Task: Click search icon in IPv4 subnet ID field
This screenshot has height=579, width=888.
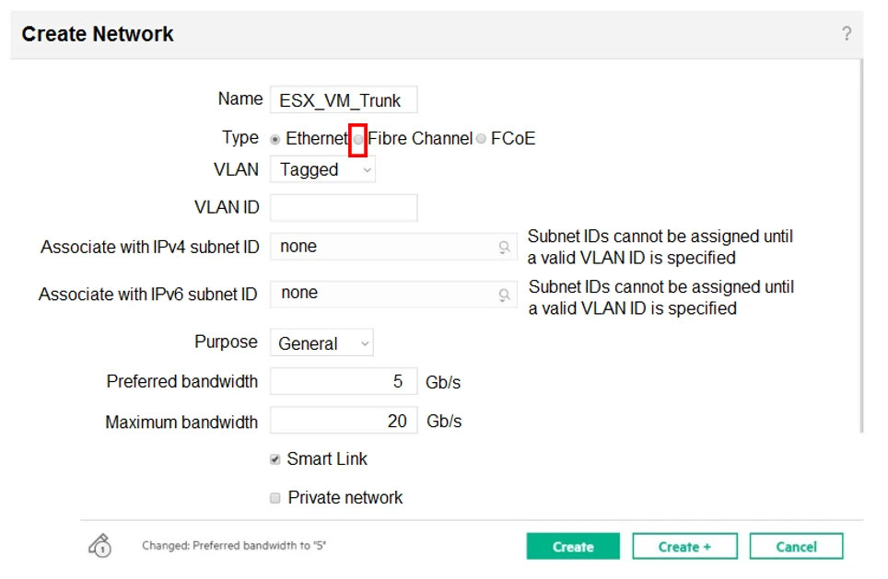Action: [x=504, y=247]
